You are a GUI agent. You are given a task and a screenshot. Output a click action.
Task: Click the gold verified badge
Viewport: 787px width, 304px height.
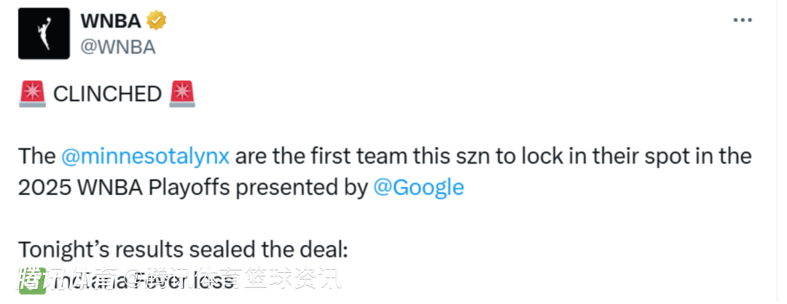[x=157, y=21]
